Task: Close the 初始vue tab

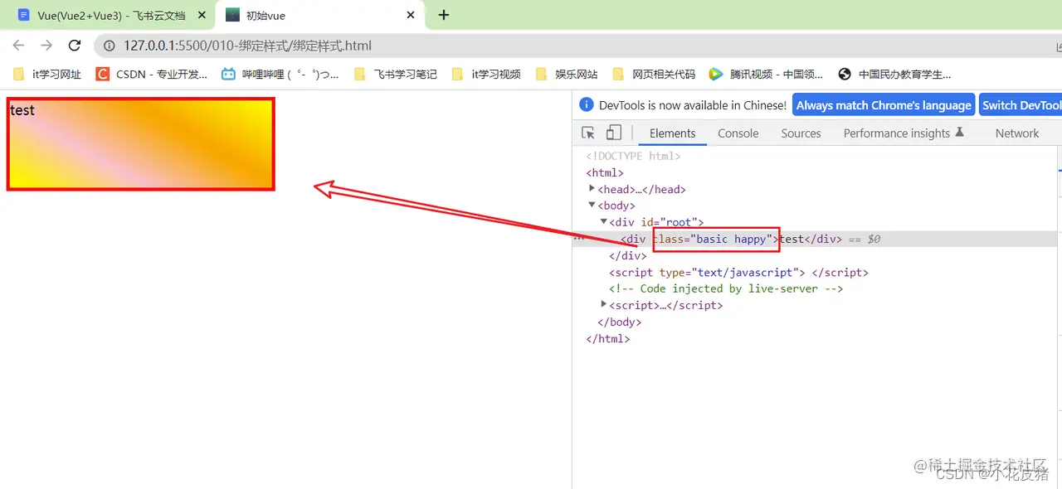Action: tap(410, 15)
